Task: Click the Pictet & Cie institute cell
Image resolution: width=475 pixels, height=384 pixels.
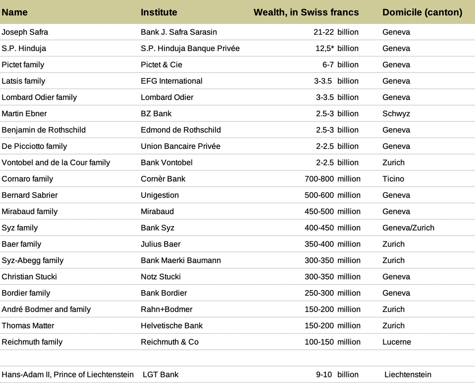Action: click(x=161, y=64)
